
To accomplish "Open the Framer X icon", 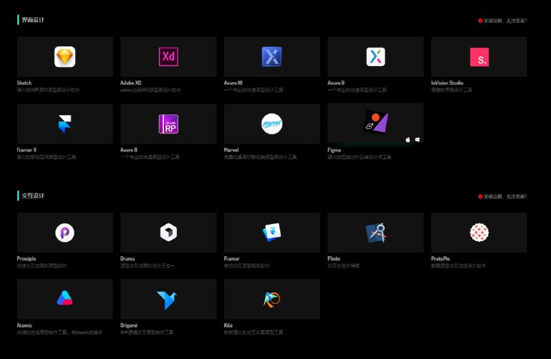I will point(65,124).
